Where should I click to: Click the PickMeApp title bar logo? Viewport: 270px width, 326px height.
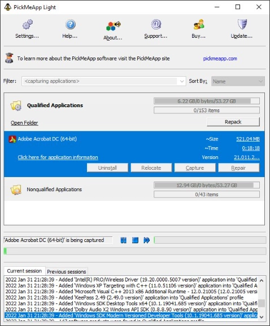[8, 7]
